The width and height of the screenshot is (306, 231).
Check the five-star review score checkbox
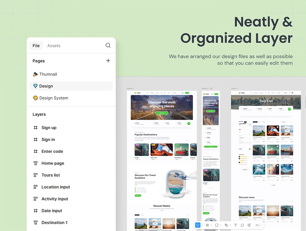pyautogui.click(x=239, y=157)
